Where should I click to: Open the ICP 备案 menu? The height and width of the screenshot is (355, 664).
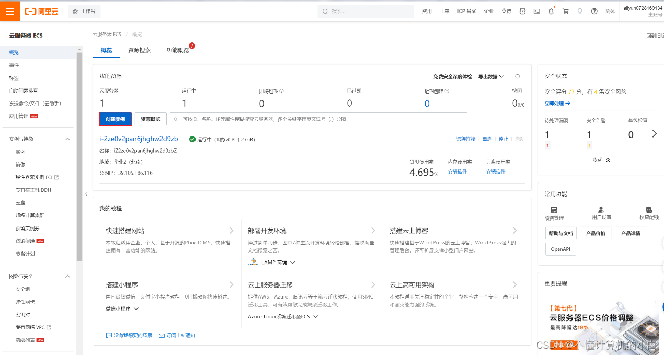tap(466, 11)
